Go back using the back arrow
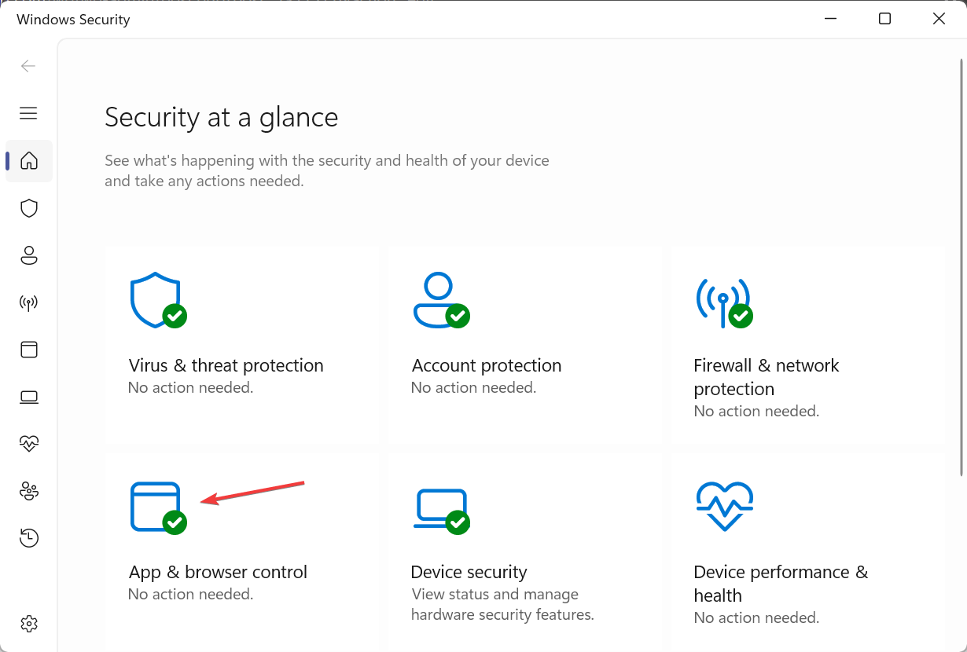Image resolution: width=967 pixels, height=652 pixels. click(x=29, y=66)
